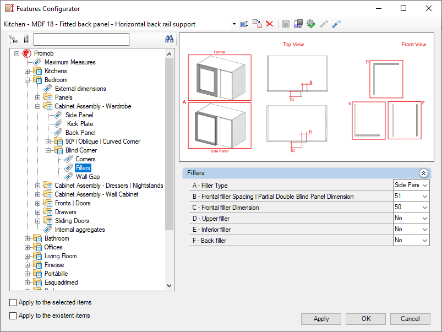
Task: Select the Corners tree item
Action: click(85, 159)
